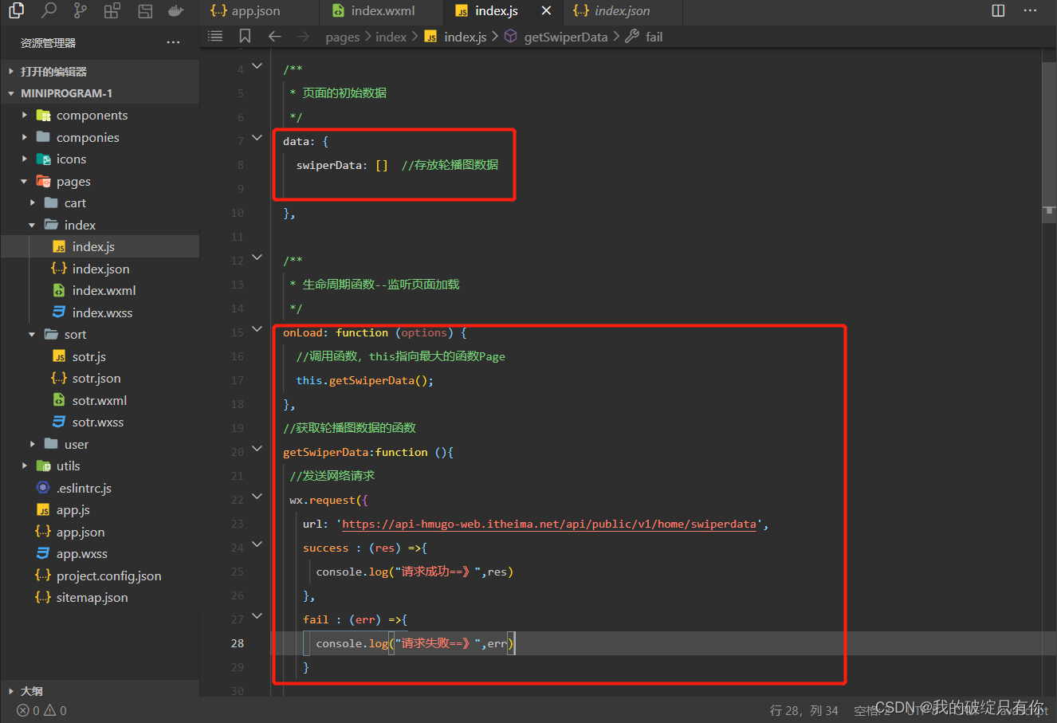
Task: Open sotr.json file
Action: pos(100,379)
